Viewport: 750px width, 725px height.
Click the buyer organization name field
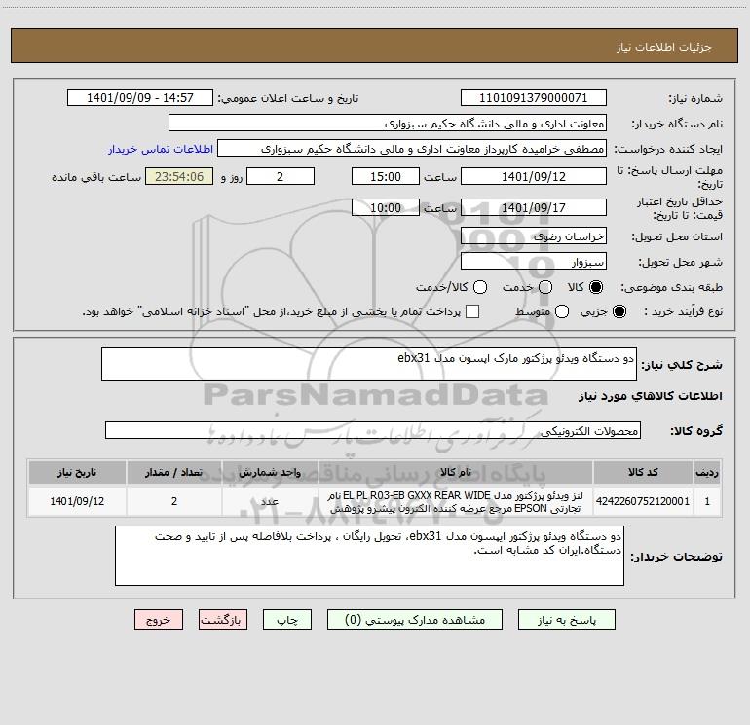[388, 124]
